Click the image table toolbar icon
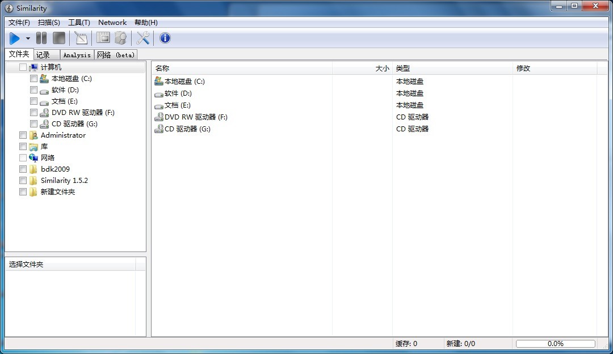 103,39
